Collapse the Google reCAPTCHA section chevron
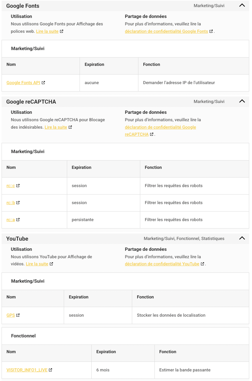This screenshot has width=252, height=381. click(x=242, y=101)
